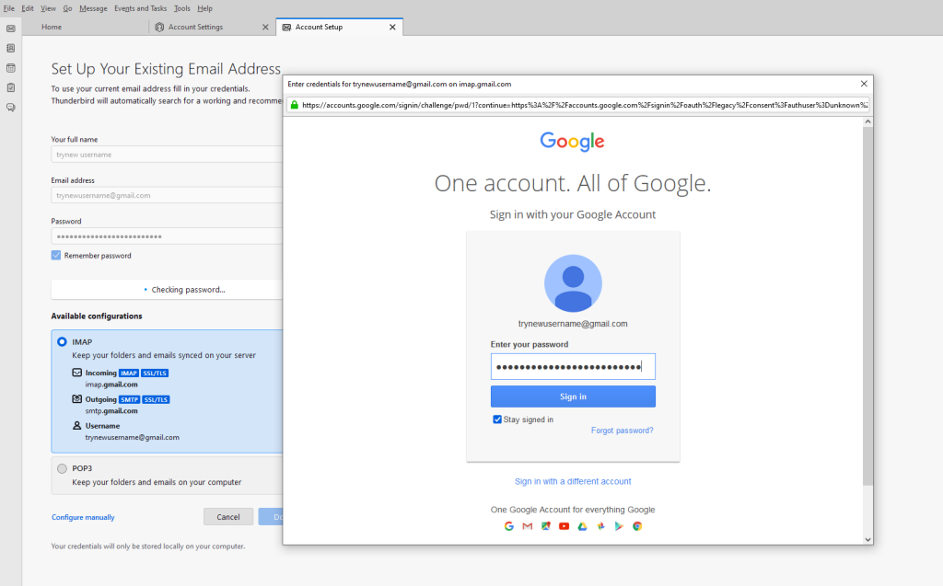Click the Google password input field

click(x=573, y=367)
